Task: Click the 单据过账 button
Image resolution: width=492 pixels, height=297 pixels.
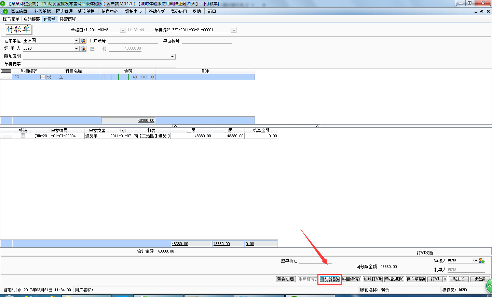Action: point(394,279)
